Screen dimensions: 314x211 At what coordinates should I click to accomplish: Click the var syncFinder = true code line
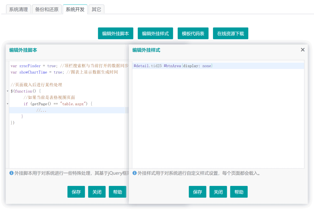pos(69,66)
